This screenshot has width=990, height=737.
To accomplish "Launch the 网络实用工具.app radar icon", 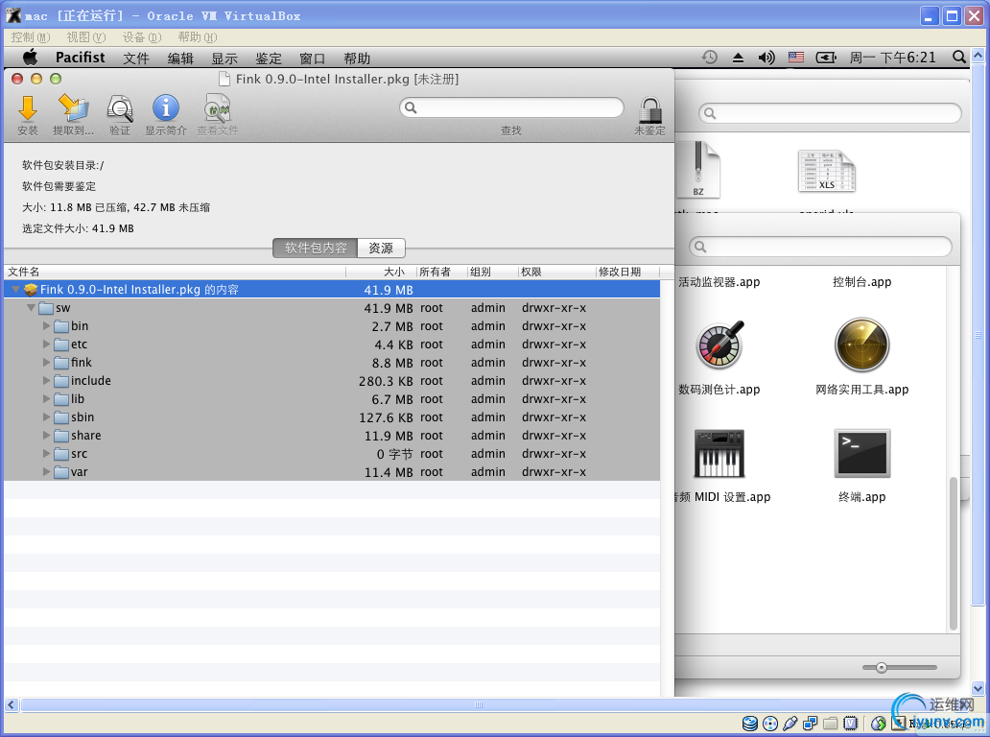I will tap(861, 346).
